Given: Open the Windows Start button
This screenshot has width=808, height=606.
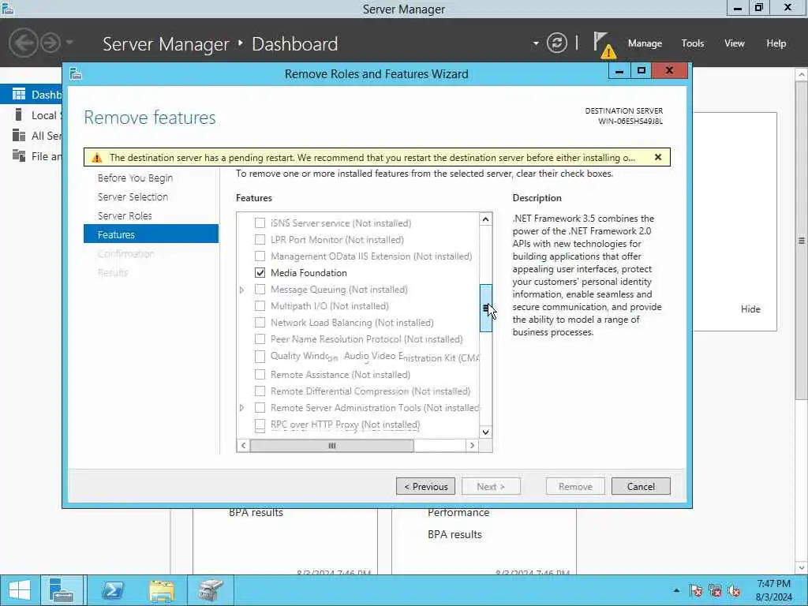Looking at the screenshot, I should tap(20, 590).
